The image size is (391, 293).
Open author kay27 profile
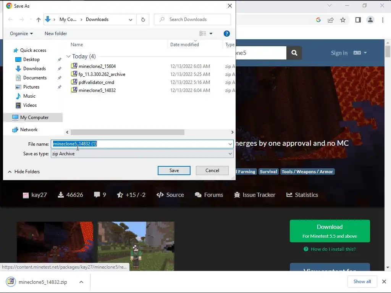pos(35,195)
